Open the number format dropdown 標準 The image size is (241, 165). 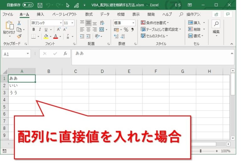[x=124, y=23]
